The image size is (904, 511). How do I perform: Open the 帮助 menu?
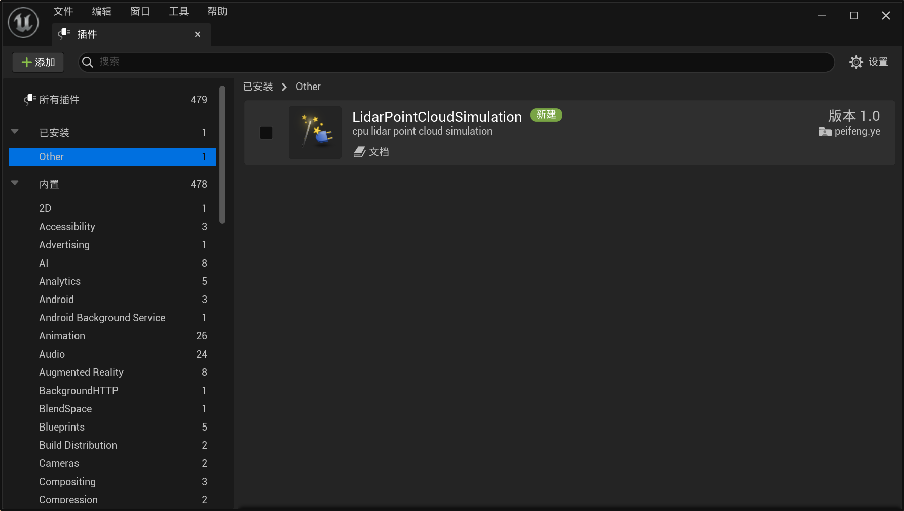pyautogui.click(x=217, y=11)
